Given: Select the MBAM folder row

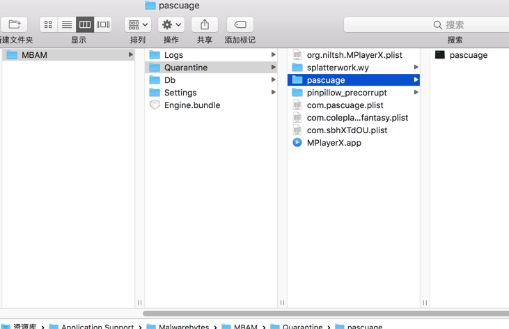Looking at the screenshot, I should coord(68,54).
